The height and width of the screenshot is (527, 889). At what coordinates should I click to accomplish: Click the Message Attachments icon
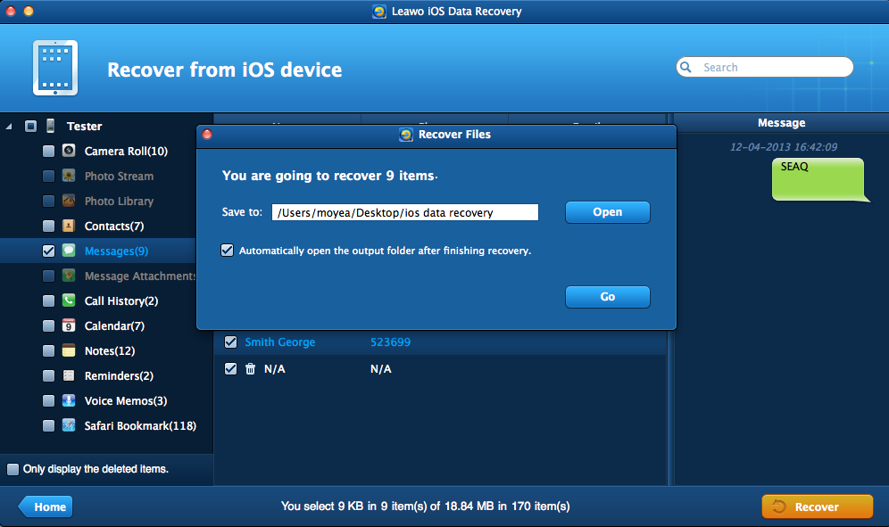click(x=69, y=276)
